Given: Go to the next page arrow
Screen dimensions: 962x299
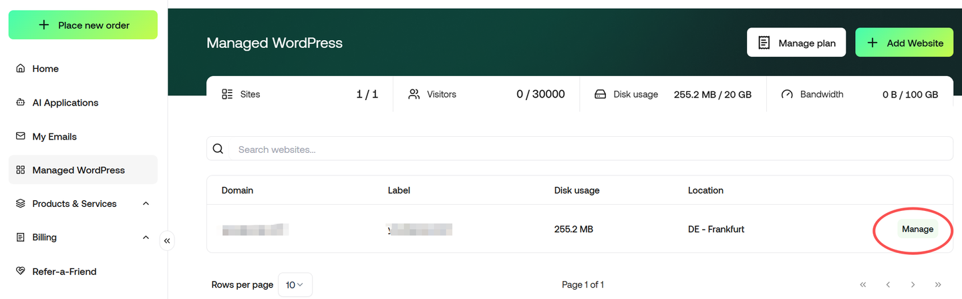Looking at the screenshot, I should 913,285.
